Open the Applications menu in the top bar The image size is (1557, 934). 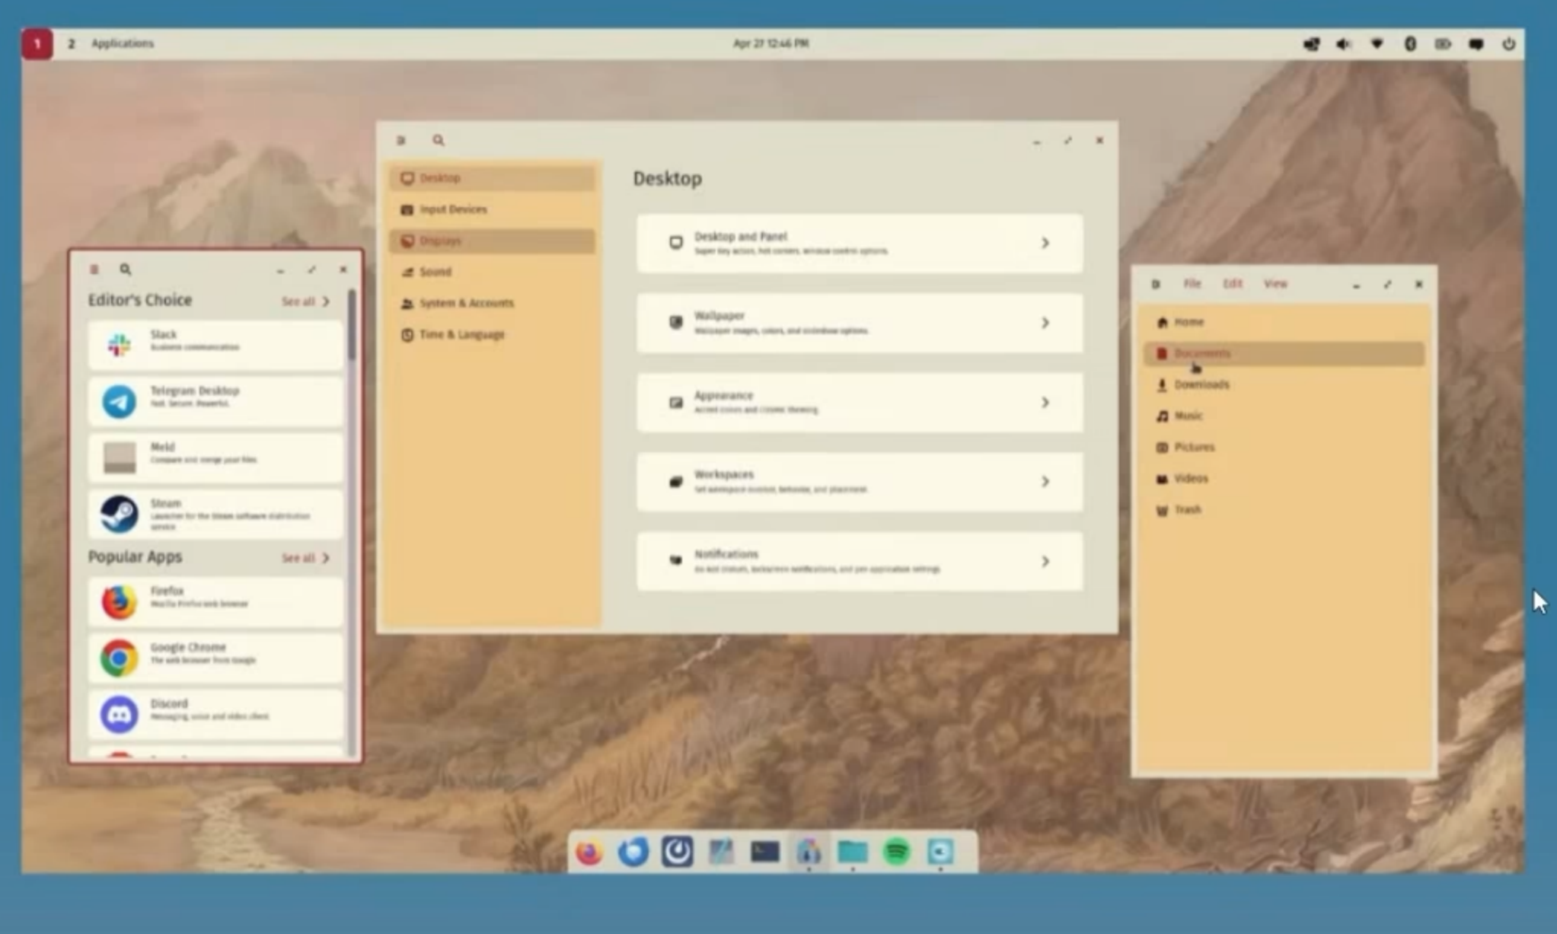(x=120, y=43)
